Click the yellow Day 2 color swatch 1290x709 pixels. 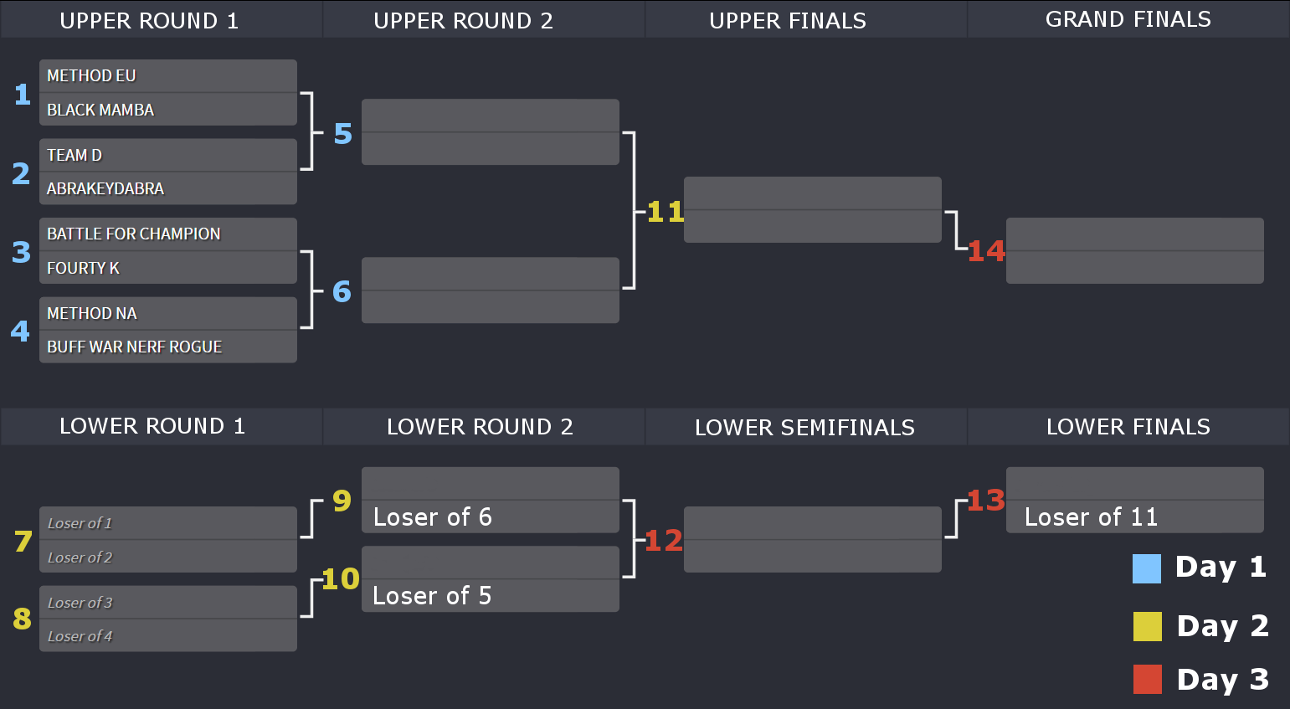[x=1147, y=626]
